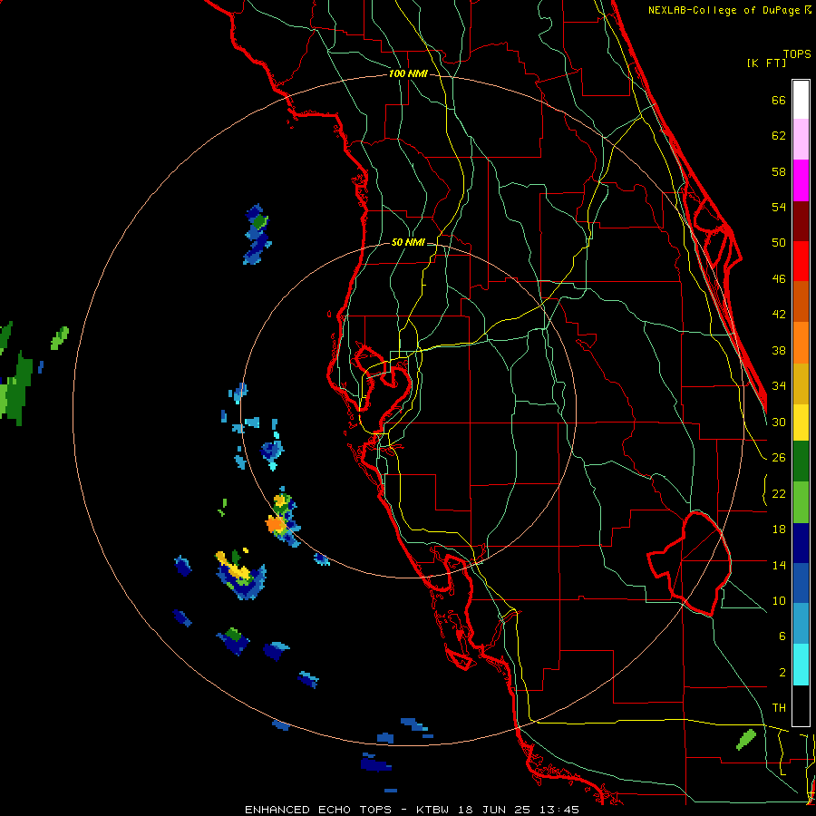Screen dimensions: 816x816
Task: Click the legend value 58
Action: (x=779, y=171)
